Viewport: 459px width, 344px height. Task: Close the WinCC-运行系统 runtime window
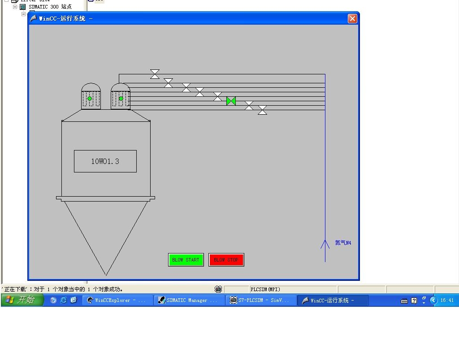point(352,19)
